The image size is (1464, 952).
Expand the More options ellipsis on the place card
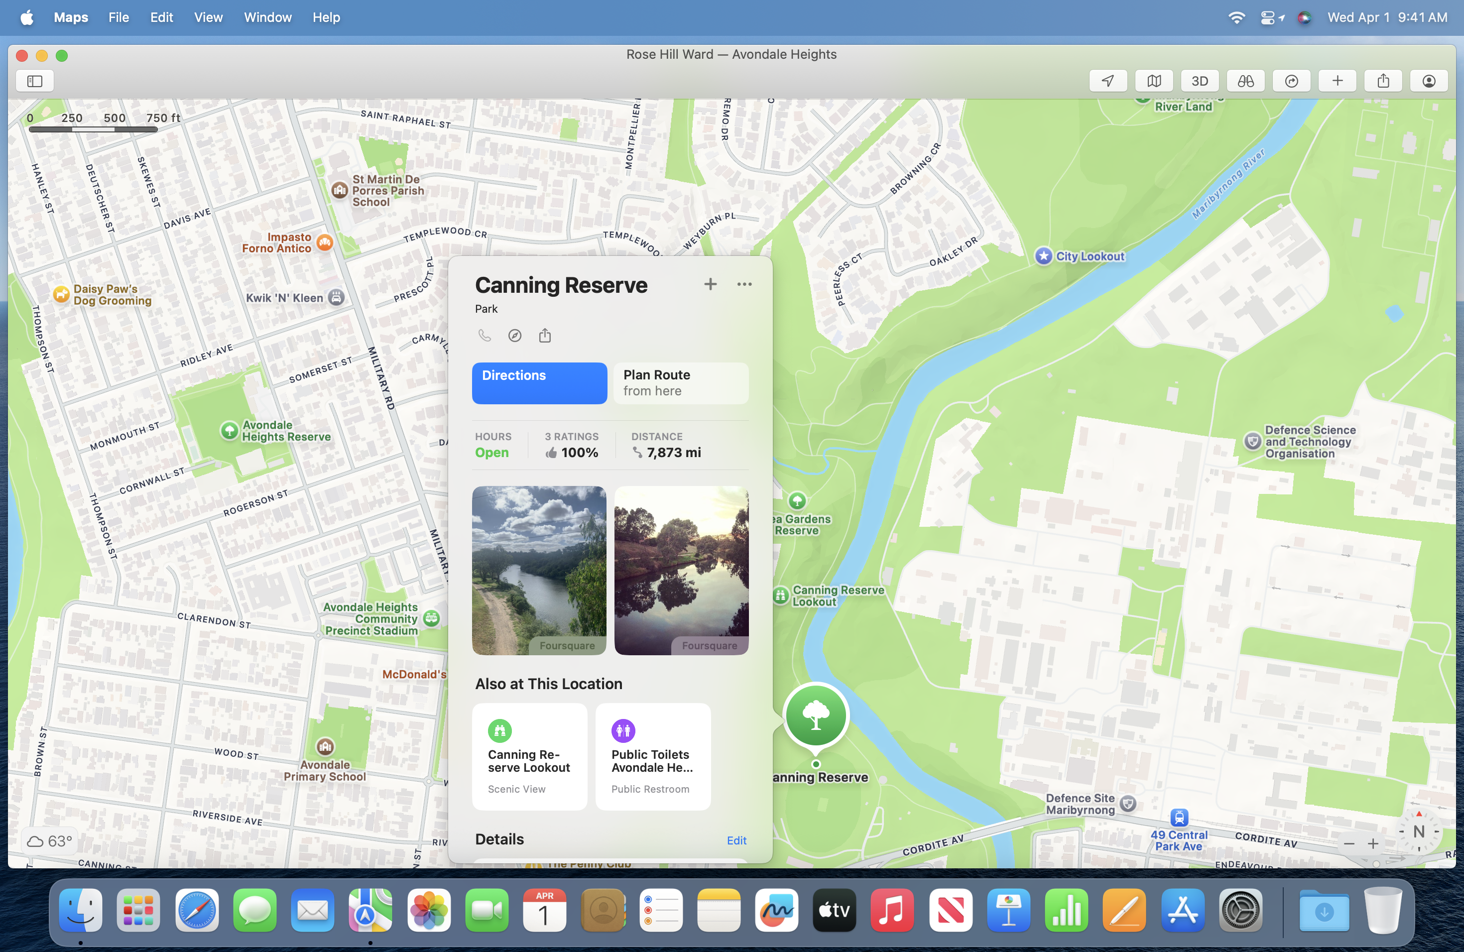point(744,284)
